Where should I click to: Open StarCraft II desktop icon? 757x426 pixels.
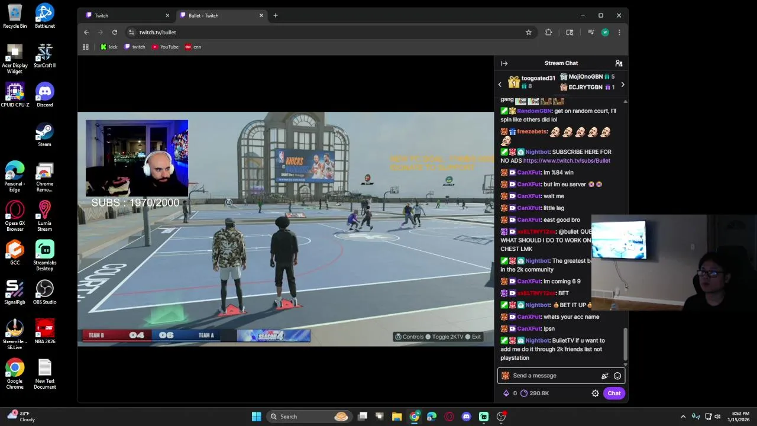[44, 56]
